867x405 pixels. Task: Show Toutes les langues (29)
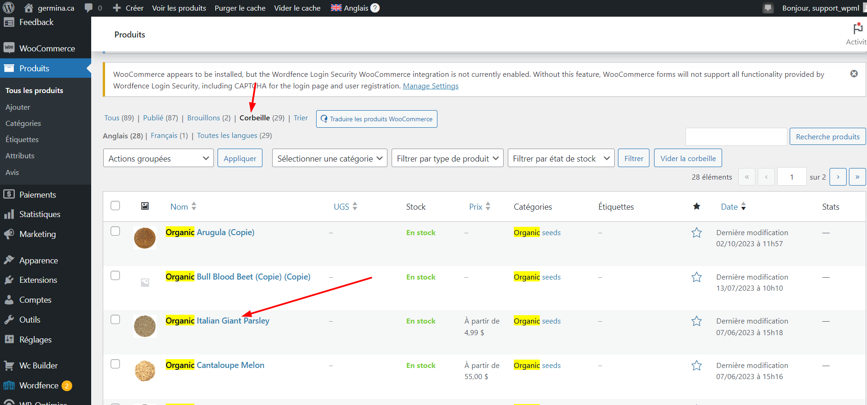tap(234, 136)
